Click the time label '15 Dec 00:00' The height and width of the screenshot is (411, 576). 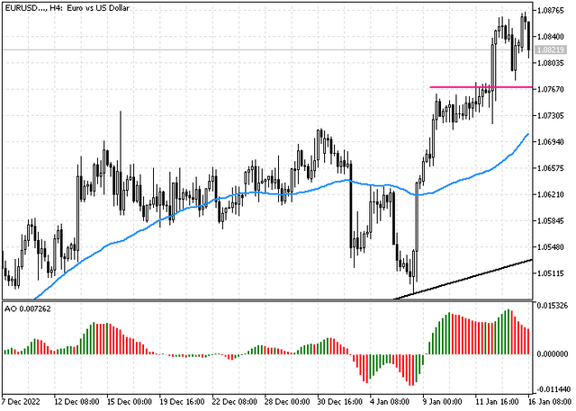coord(129,401)
